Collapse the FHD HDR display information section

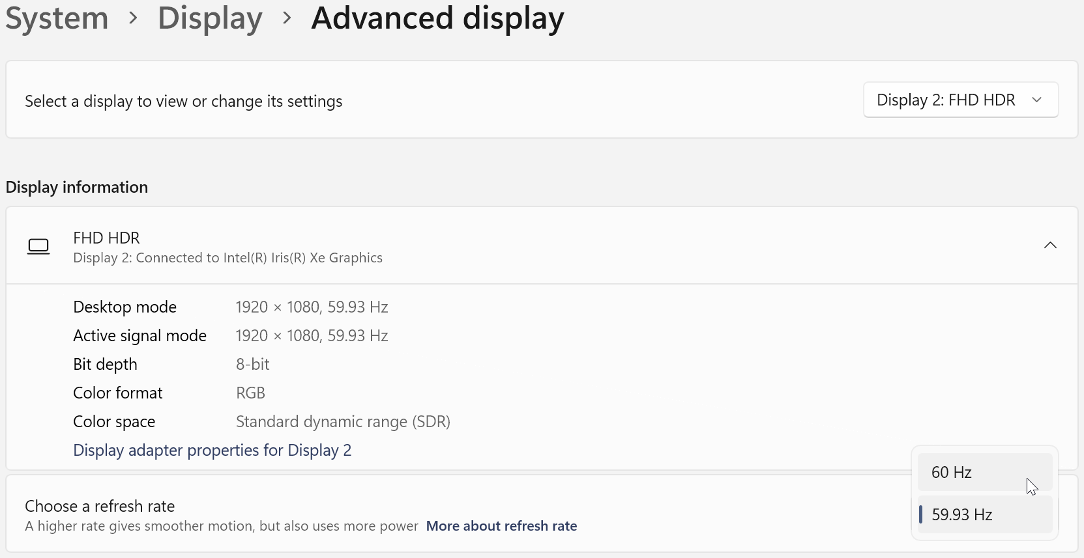[x=1049, y=245]
